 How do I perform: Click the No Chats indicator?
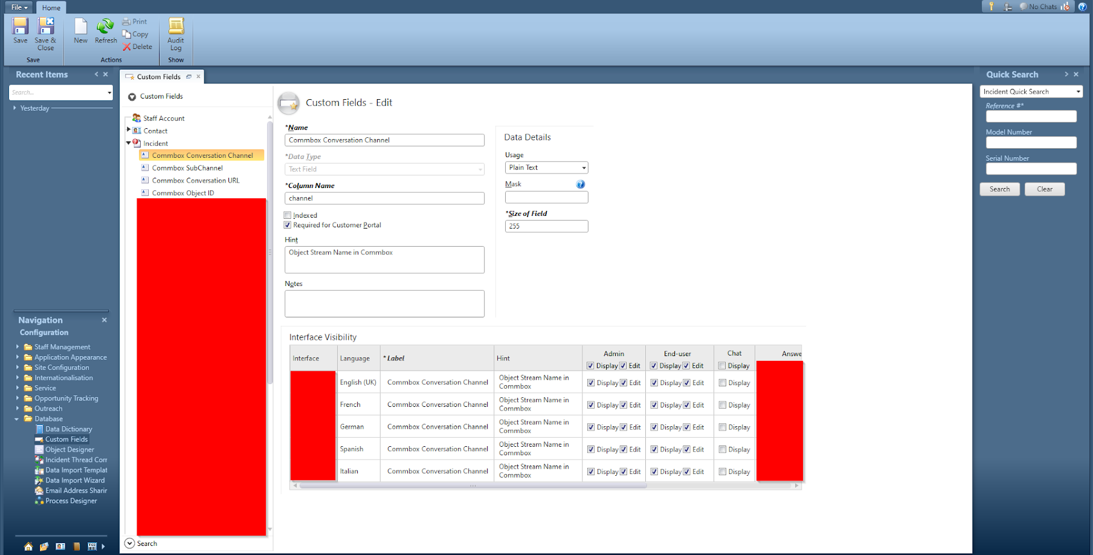coord(1039,7)
